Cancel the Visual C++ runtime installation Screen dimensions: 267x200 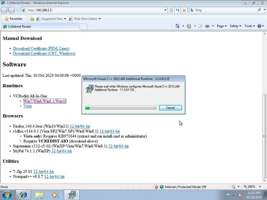tap(170, 108)
